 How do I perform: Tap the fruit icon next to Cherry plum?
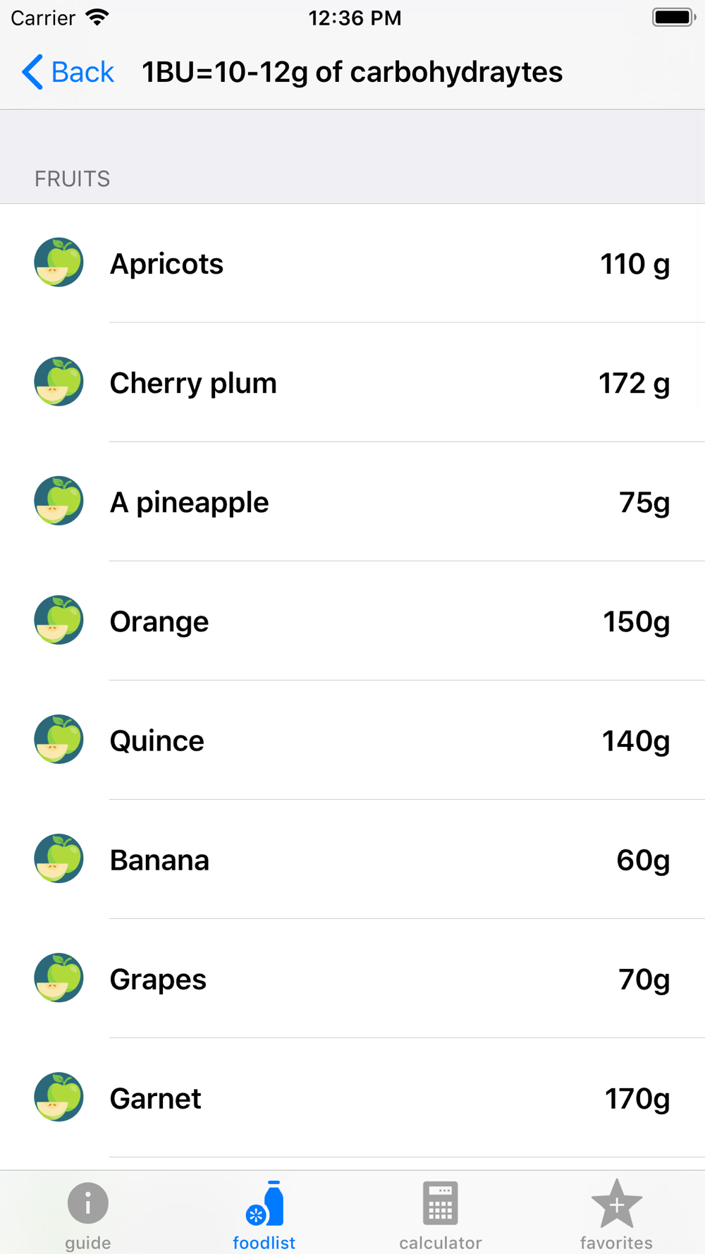[x=59, y=382]
